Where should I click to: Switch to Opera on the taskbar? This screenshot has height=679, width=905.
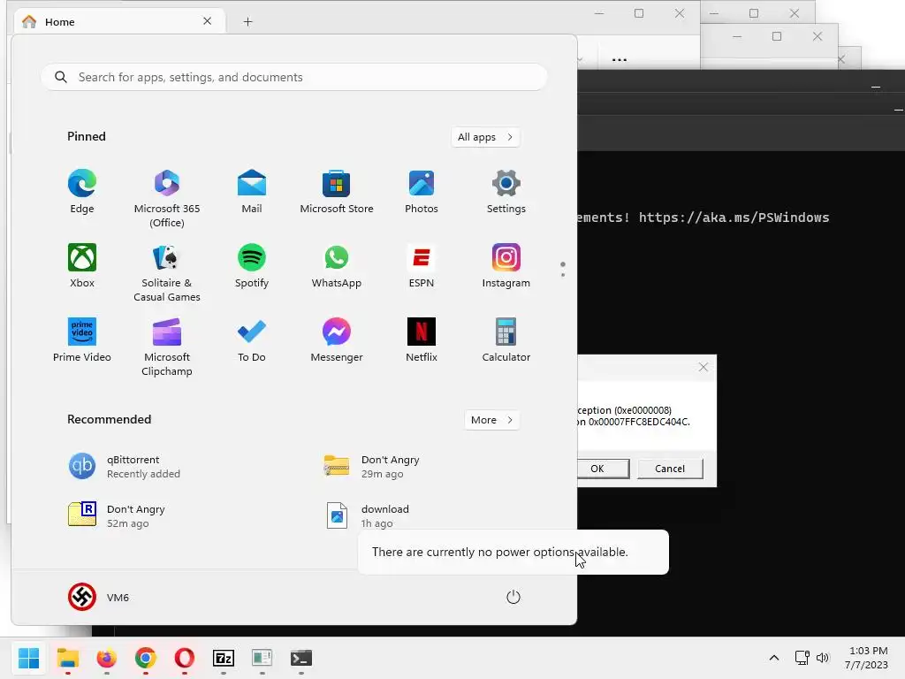pos(184,658)
